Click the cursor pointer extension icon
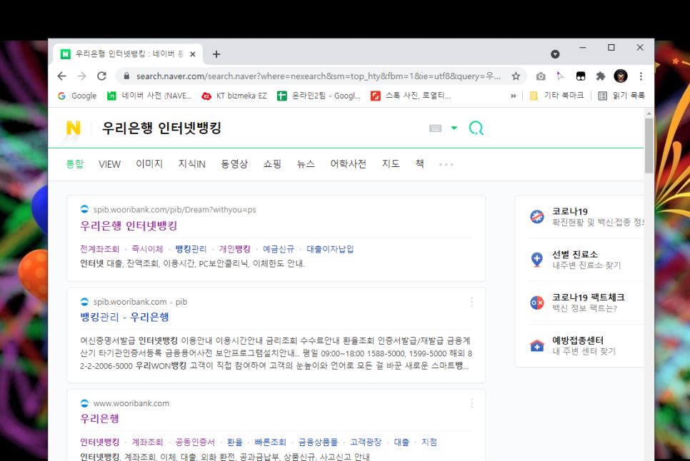The height and width of the screenshot is (461, 690). point(560,76)
